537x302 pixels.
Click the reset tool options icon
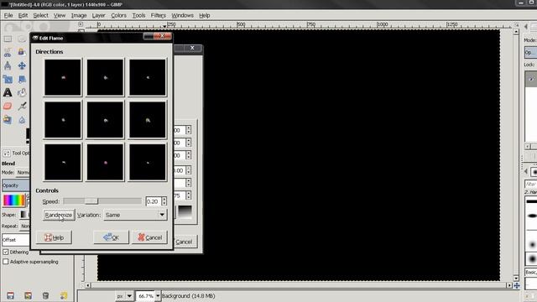[x=64, y=295]
